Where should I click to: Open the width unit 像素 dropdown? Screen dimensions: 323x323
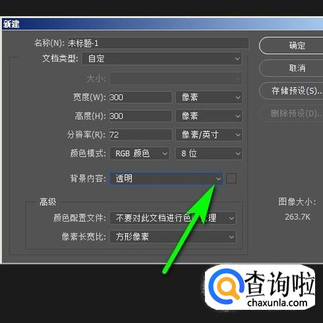(x=209, y=97)
